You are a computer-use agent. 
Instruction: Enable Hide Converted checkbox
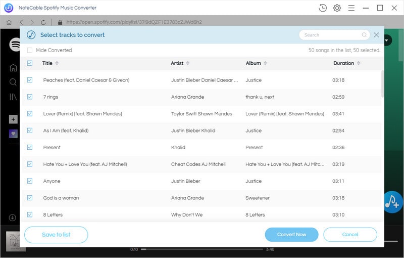point(30,50)
